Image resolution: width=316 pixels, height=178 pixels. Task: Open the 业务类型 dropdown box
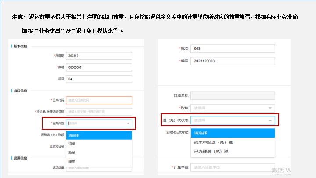coord(99,124)
